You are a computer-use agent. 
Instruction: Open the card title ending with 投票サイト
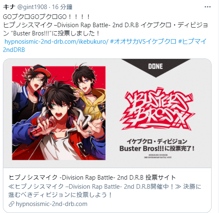tap(92, 178)
